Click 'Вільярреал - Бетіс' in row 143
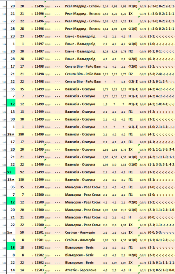Viewport: 175px width, 274px height. pos(79,263)
